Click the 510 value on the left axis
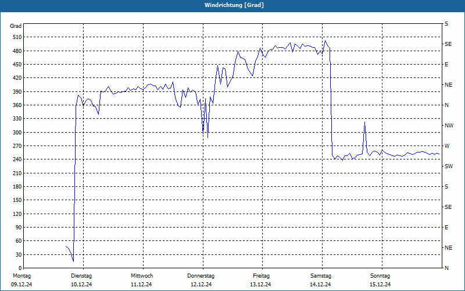The image size is (465, 291). pyautogui.click(x=17, y=37)
